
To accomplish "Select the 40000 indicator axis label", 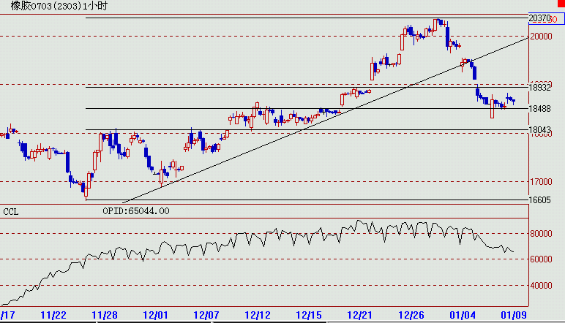I will (540, 285).
